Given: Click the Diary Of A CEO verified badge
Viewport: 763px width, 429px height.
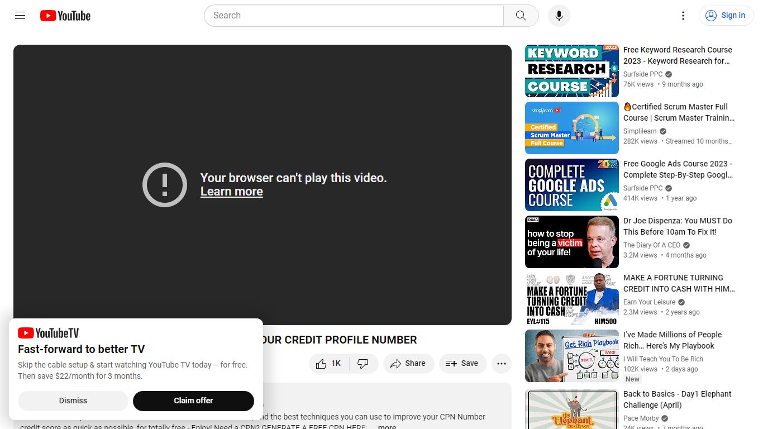Looking at the screenshot, I should point(686,245).
